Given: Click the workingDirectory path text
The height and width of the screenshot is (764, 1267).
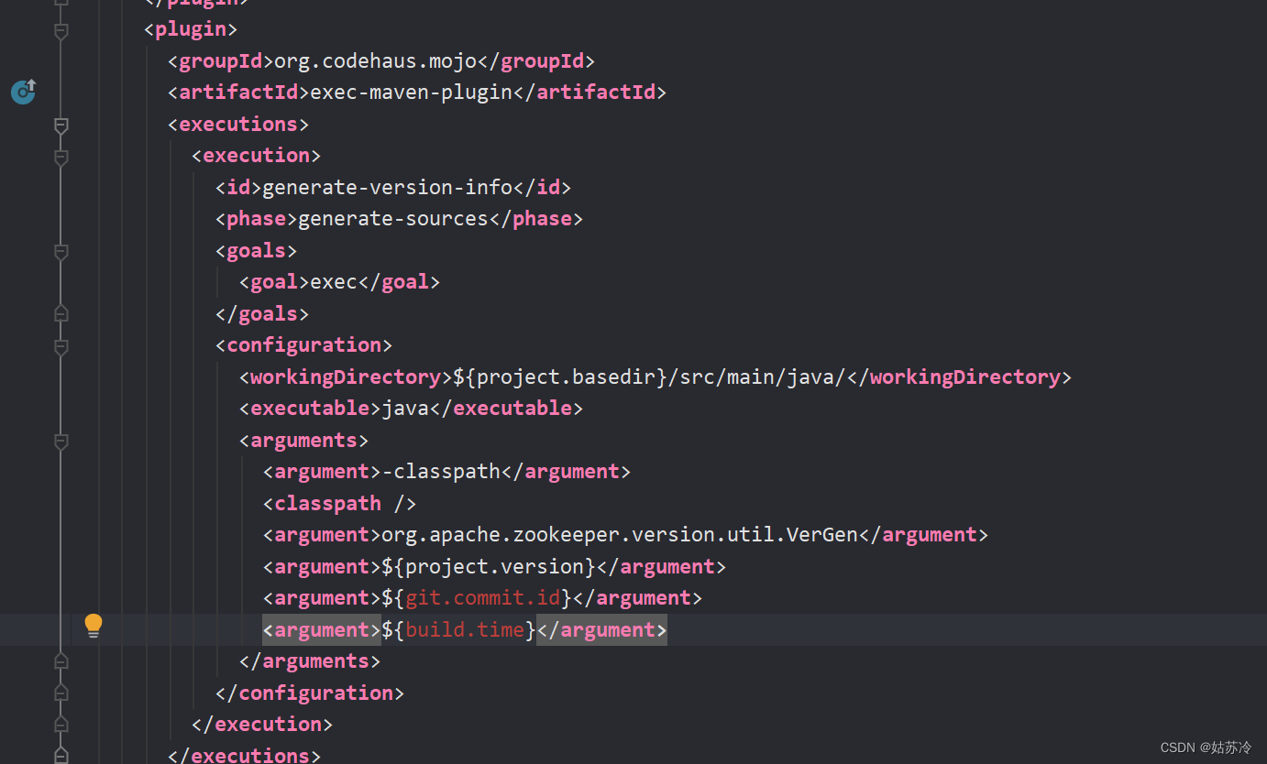Looking at the screenshot, I should 642,377.
